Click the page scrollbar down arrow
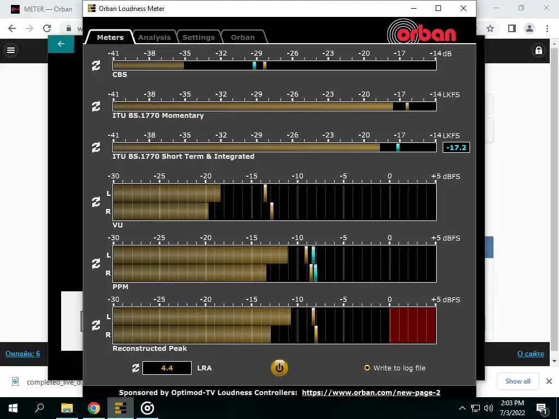This screenshot has height=419, width=559. click(x=554, y=361)
